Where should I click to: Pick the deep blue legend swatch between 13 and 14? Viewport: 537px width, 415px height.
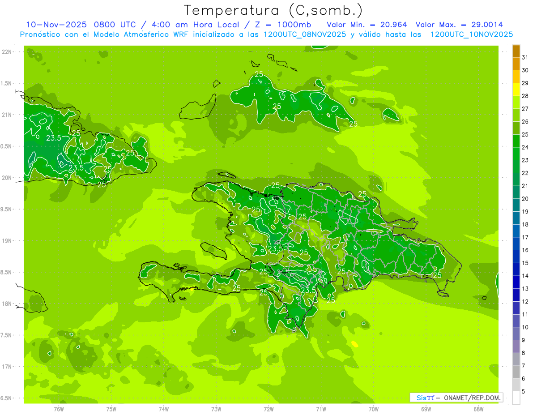click(x=516, y=282)
